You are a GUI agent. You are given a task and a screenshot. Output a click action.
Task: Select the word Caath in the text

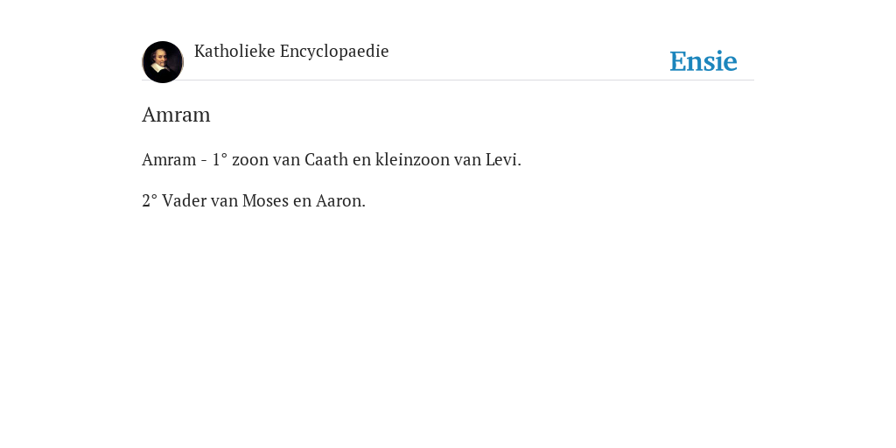326,159
